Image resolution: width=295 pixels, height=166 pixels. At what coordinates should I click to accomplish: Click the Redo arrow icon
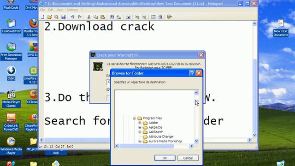click(80, 17)
